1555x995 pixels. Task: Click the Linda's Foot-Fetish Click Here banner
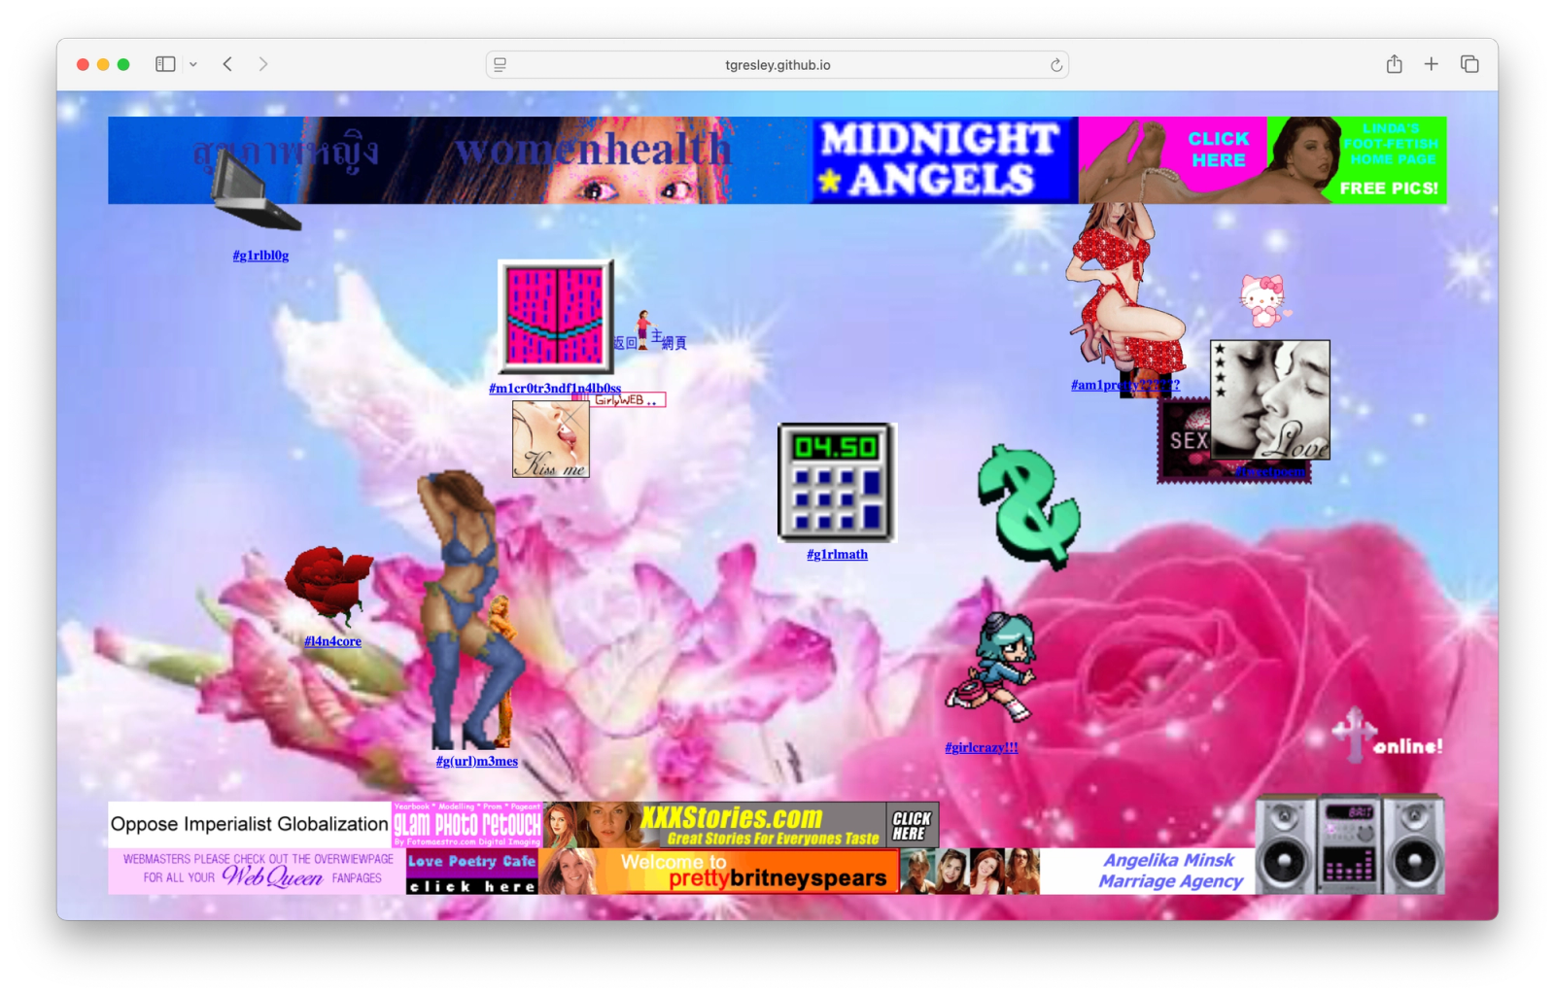[x=1262, y=160]
